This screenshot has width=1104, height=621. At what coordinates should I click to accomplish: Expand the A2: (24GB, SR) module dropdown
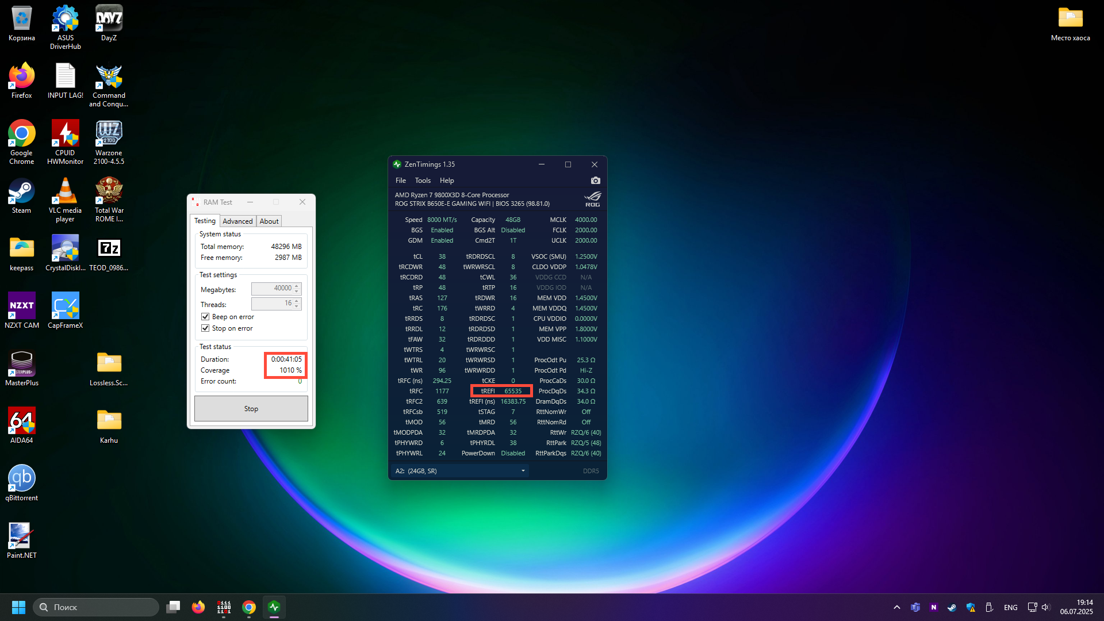pyautogui.click(x=523, y=471)
